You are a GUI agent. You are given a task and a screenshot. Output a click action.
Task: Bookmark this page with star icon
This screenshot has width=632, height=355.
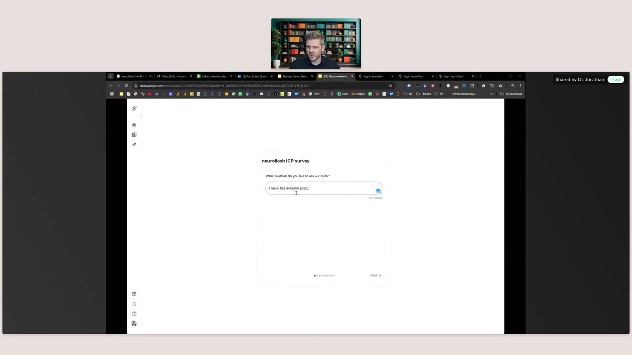point(390,86)
